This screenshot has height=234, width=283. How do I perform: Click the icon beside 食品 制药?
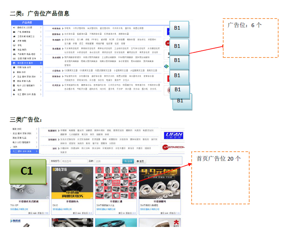point(14,50)
